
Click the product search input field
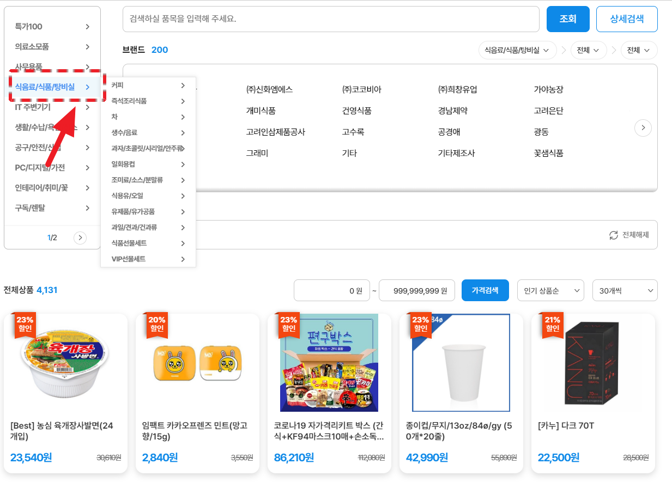point(330,19)
